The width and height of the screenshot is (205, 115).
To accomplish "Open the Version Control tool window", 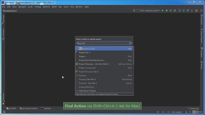I will click(x=29, y=109).
